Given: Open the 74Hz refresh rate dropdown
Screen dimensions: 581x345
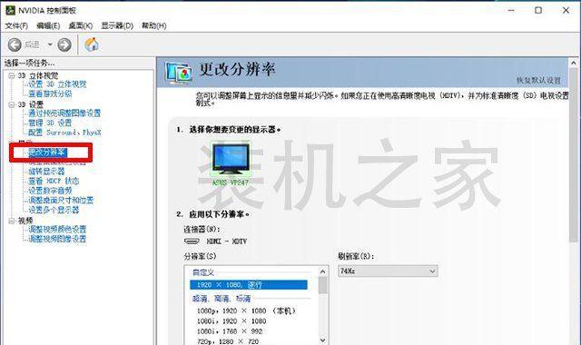Looking at the screenshot, I should pyautogui.click(x=388, y=271).
